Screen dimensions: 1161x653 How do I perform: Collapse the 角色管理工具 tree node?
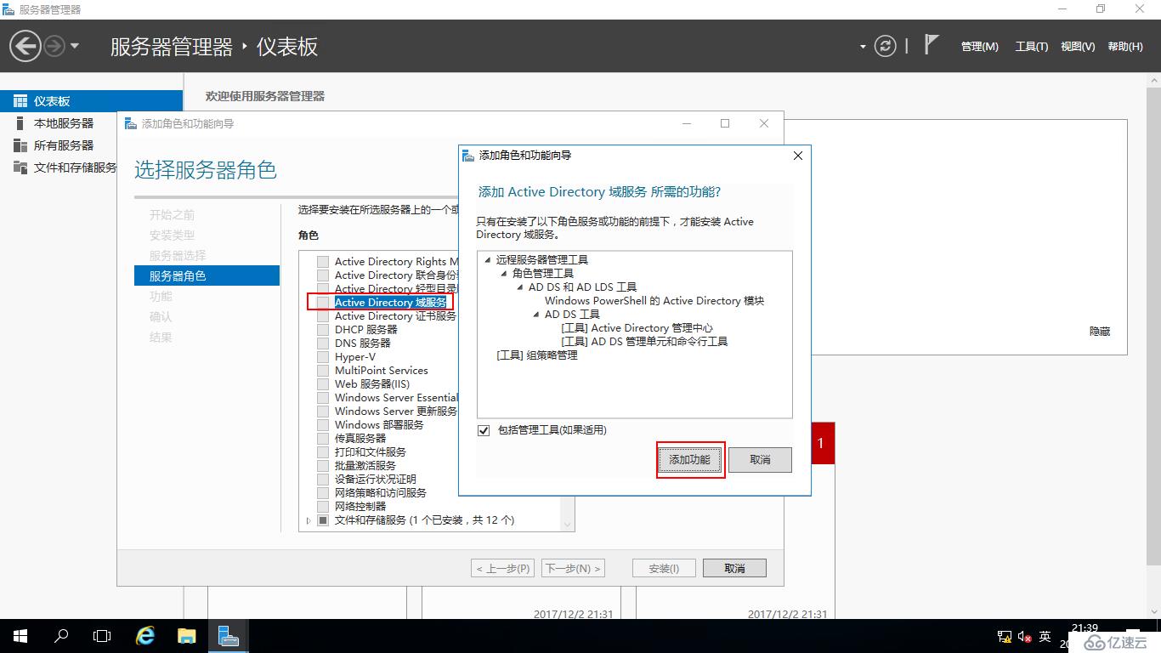[503, 274]
